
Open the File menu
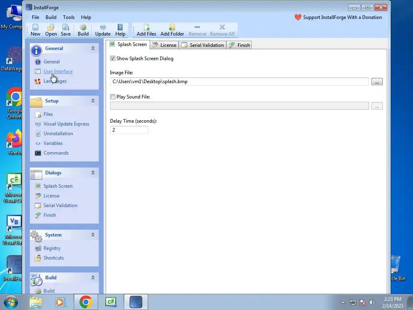coord(35,17)
